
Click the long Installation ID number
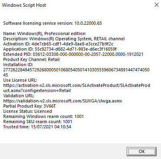point(76,73)
